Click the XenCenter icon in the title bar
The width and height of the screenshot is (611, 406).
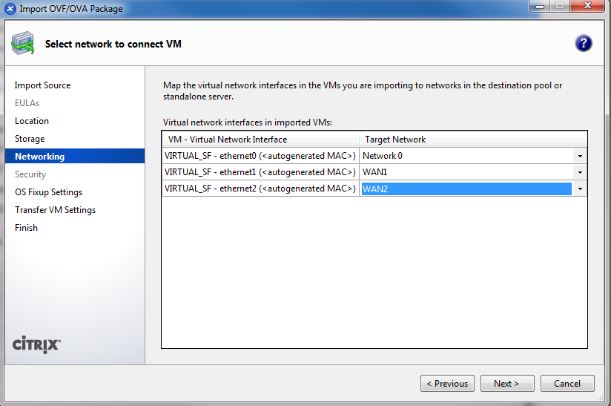coord(10,9)
